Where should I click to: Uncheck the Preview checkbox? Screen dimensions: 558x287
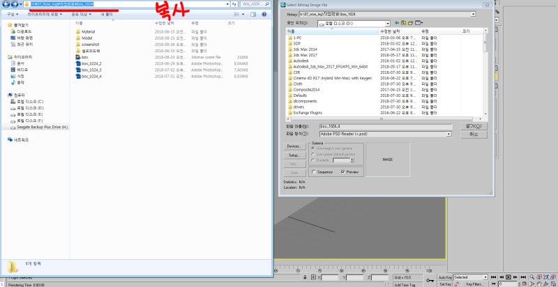(342, 172)
